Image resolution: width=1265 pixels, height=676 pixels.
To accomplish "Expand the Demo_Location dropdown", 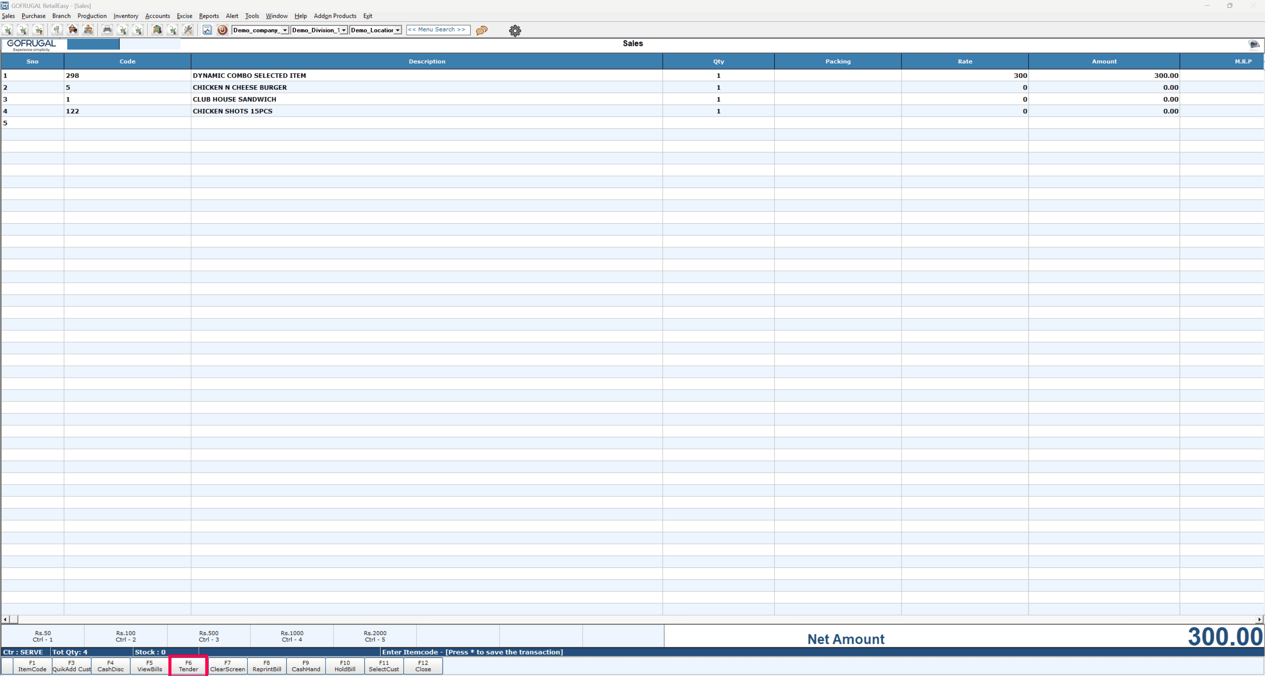I will (397, 30).
